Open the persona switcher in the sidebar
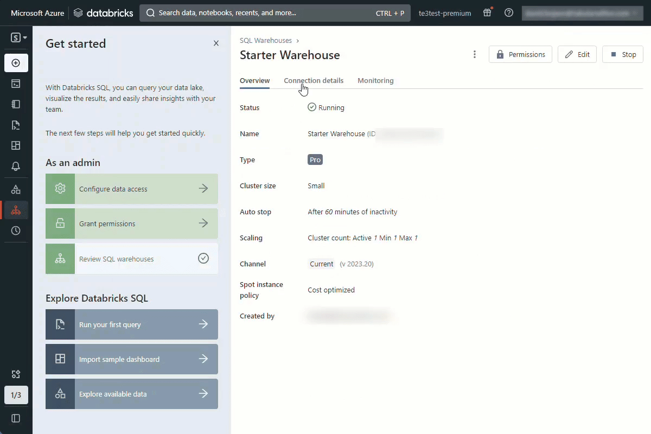This screenshot has width=651, height=434. pos(19,37)
